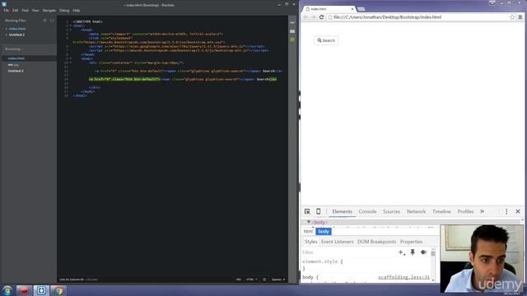Open Brackets Navigate menu

[49, 11]
